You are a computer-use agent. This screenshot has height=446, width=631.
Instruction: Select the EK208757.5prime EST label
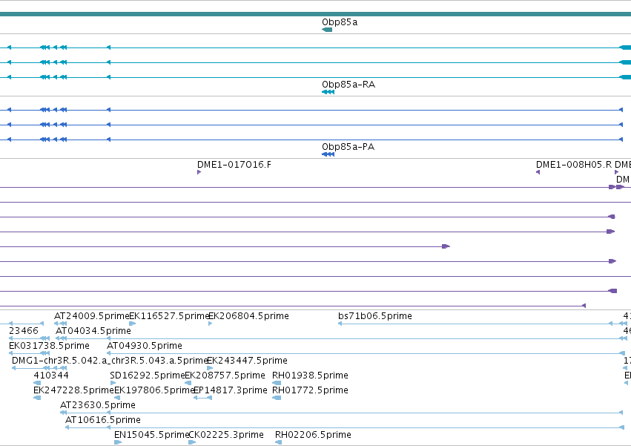[x=225, y=376]
